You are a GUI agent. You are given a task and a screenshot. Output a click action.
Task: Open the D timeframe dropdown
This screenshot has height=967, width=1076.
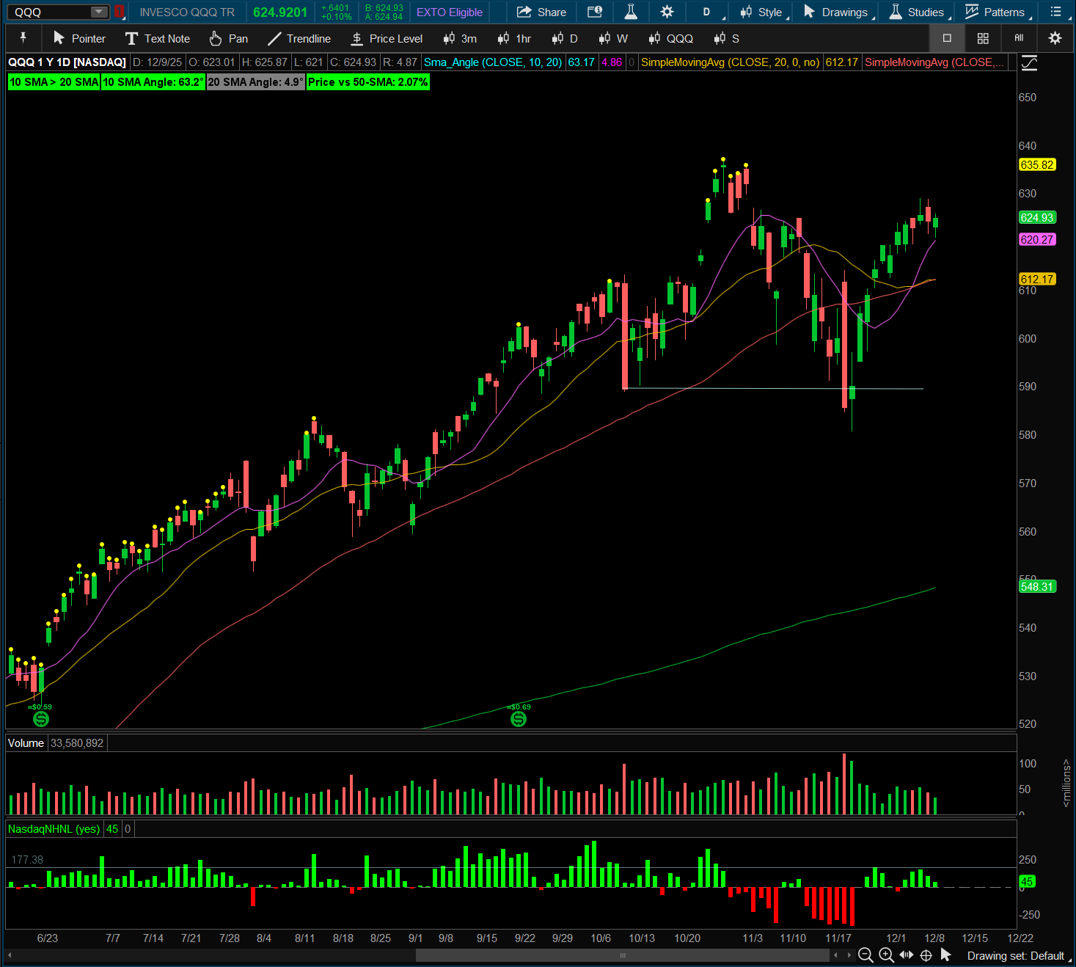[x=709, y=12]
